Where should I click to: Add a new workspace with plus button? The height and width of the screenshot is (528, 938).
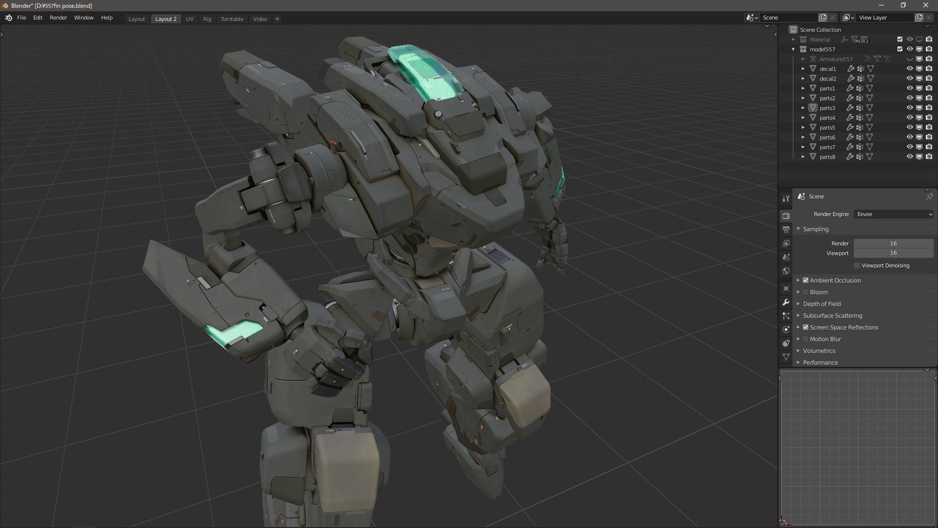[x=277, y=19]
